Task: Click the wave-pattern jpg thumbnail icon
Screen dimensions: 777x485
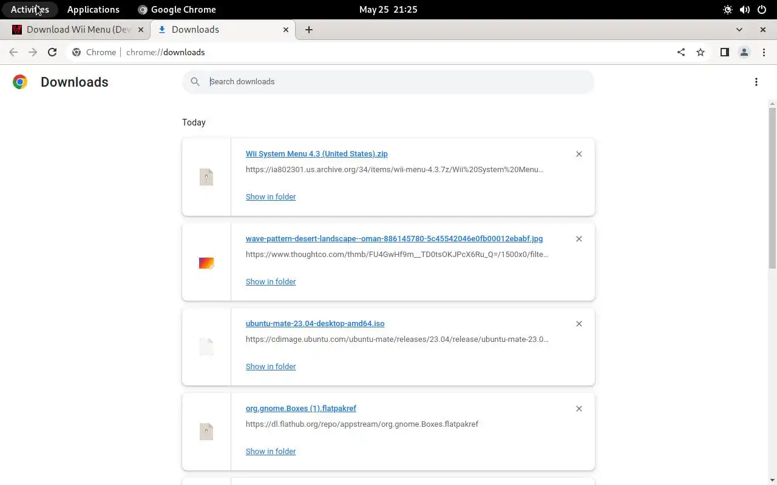Action: [206, 263]
